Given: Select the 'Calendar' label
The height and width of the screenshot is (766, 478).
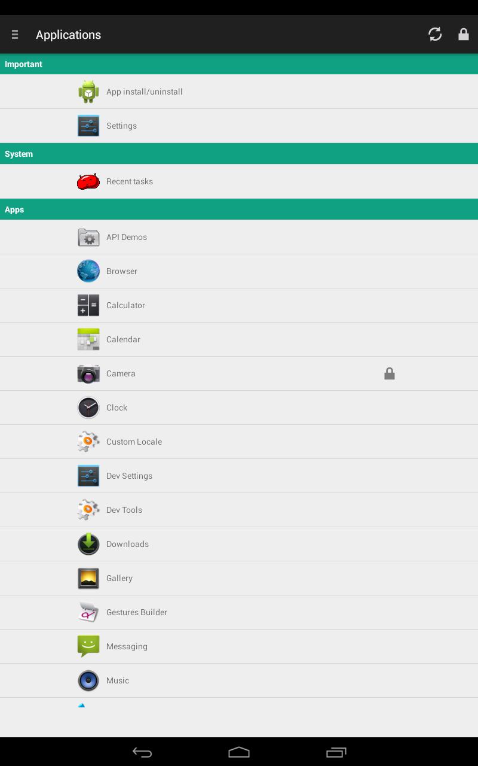Looking at the screenshot, I should pos(123,339).
